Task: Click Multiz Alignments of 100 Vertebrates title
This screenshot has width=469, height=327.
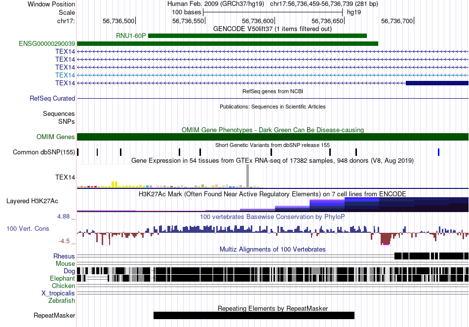Action: (x=273, y=249)
